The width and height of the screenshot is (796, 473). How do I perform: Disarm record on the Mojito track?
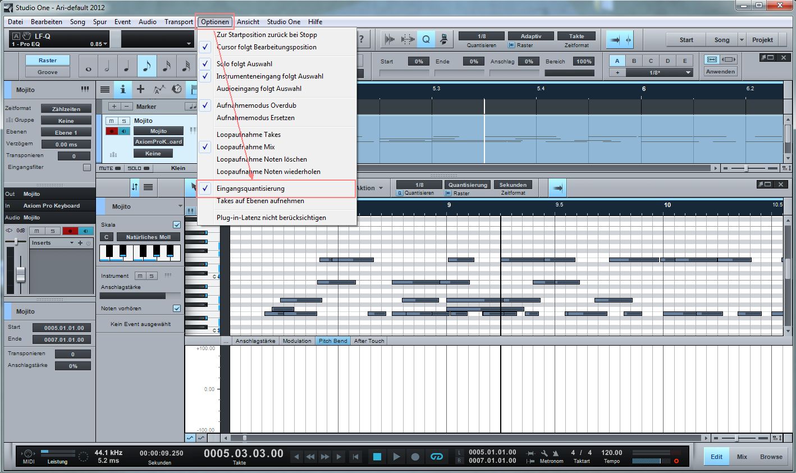tap(112, 131)
